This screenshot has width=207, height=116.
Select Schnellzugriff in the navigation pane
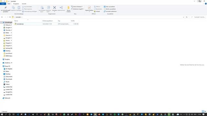[7, 23]
